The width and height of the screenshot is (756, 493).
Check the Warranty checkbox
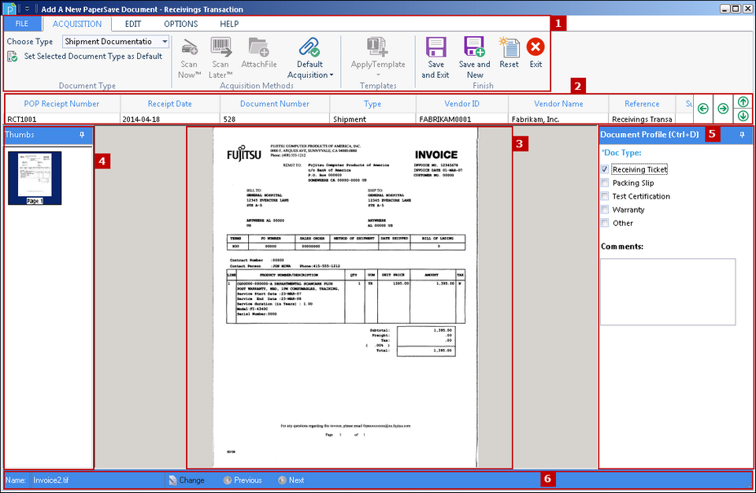[x=605, y=209]
